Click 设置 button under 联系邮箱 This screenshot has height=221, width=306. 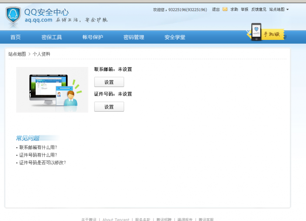coord(109,82)
